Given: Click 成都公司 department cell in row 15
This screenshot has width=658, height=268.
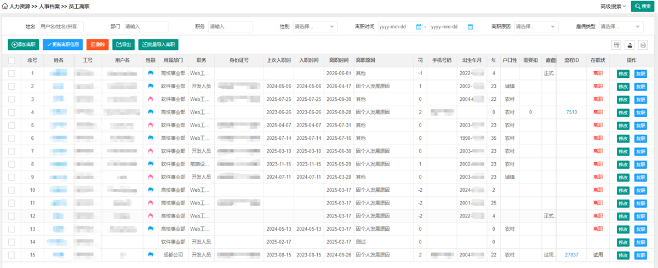Looking at the screenshot, I should click(x=174, y=255).
